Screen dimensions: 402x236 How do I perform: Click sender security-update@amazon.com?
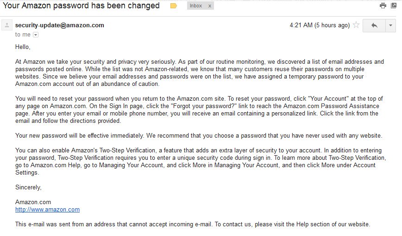point(59,25)
